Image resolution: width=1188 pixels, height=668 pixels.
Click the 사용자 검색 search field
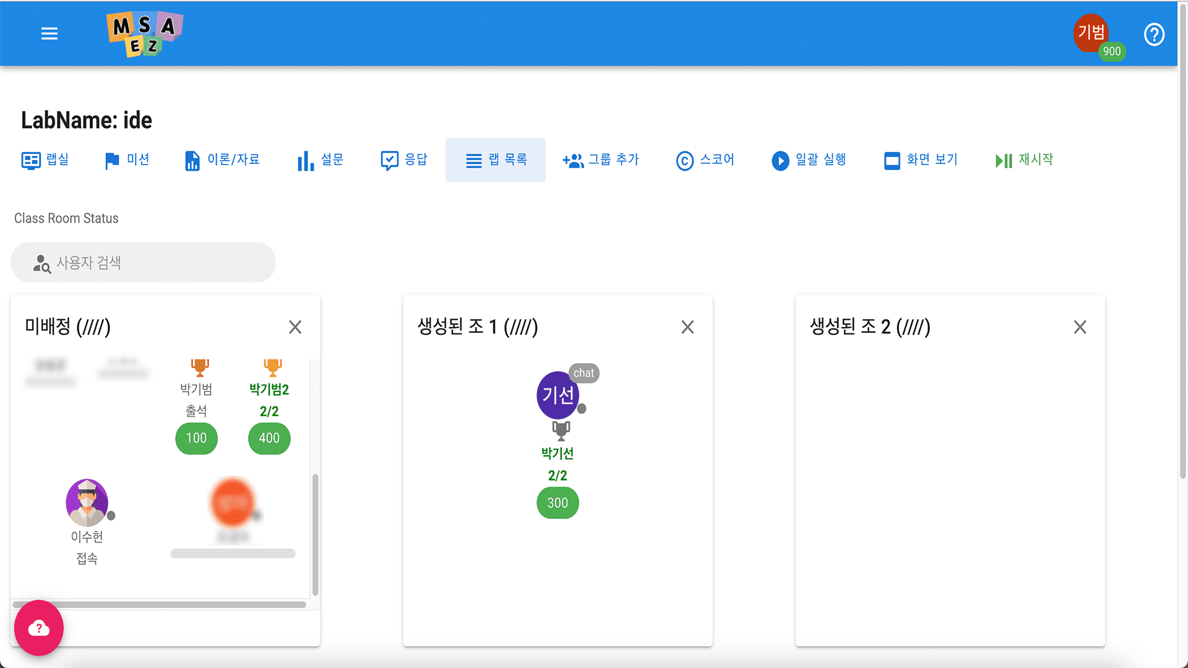tap(143, 262)
